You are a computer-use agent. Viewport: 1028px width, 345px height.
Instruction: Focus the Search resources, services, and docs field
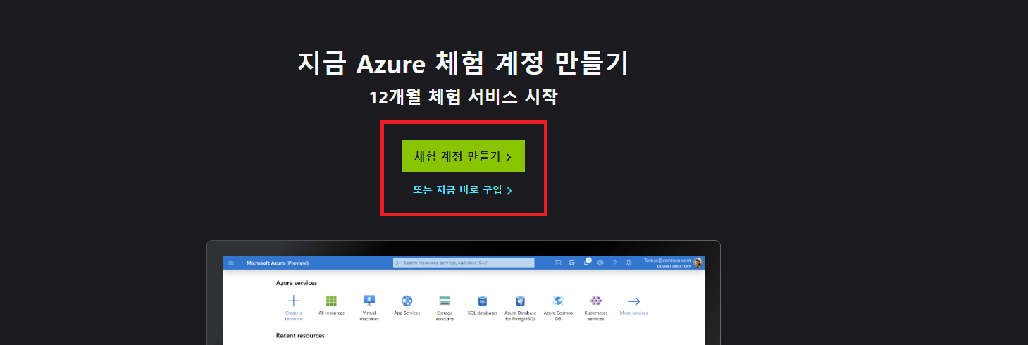(464, 263)
